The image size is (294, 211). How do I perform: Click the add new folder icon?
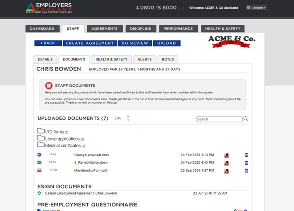[118, 118]
